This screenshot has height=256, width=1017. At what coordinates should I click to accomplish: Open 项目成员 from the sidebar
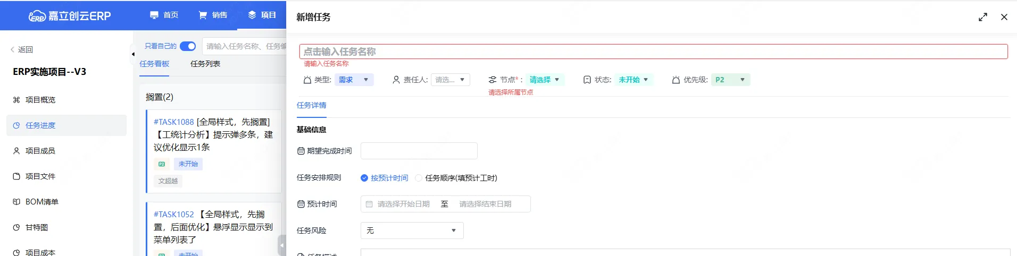tap(40, 151)
